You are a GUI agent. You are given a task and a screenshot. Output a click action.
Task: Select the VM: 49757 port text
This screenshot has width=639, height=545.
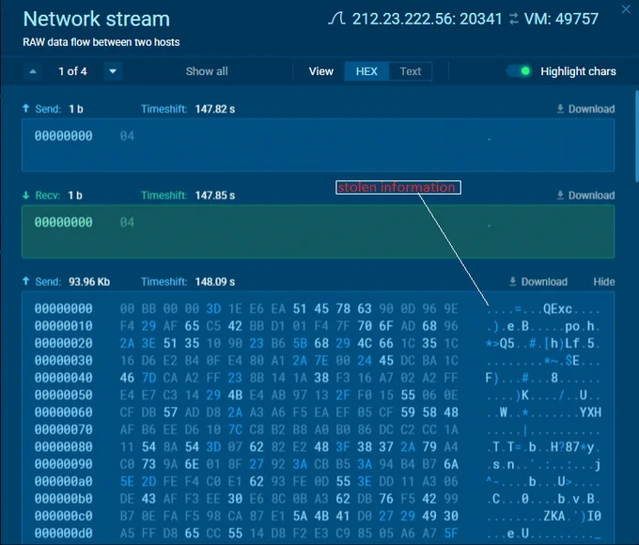561,19
